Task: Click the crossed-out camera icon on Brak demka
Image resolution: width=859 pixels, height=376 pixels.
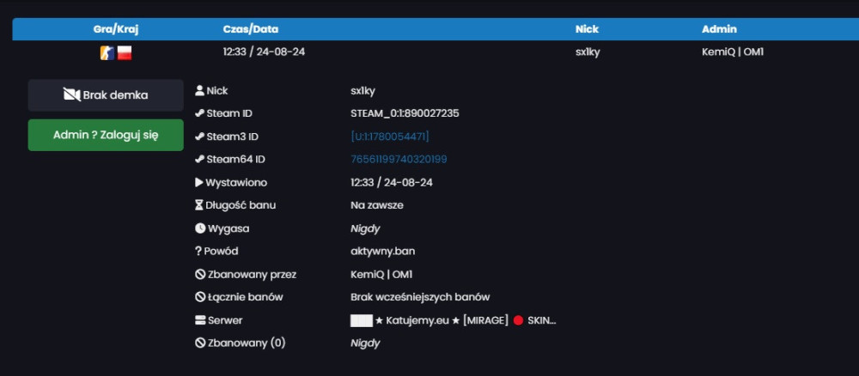Action: tap(72, 95)
